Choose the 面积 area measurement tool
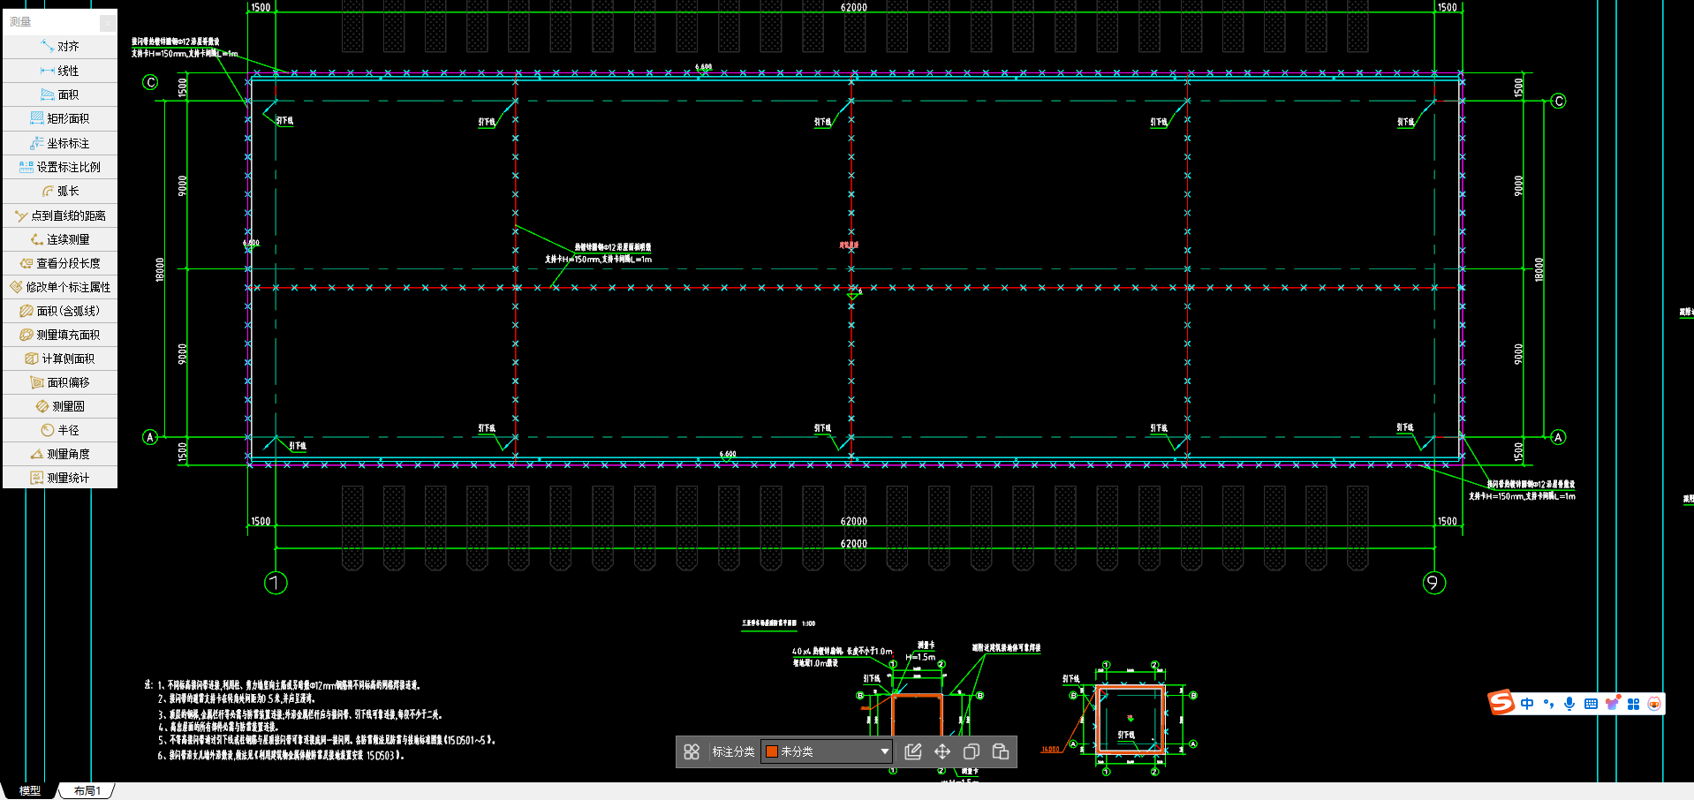Image resolution: width=1694 pixels, height=800 pixels. 60,94
